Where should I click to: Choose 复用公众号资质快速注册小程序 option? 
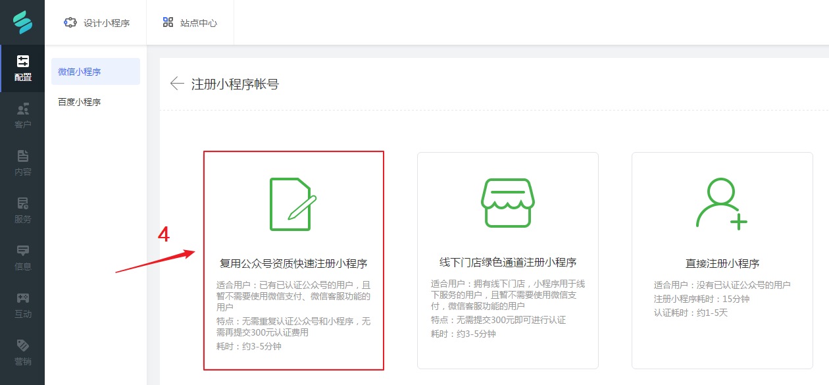tap(293, 261)
